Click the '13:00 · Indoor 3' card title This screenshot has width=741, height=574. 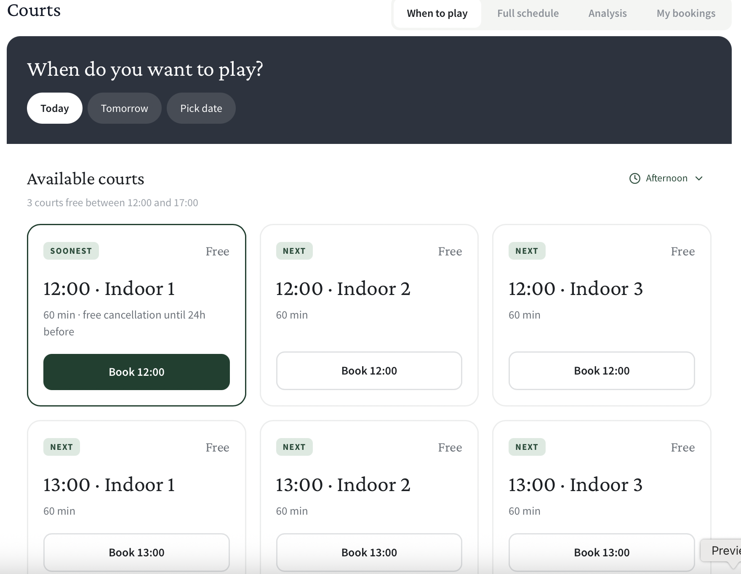coord(576,485)
